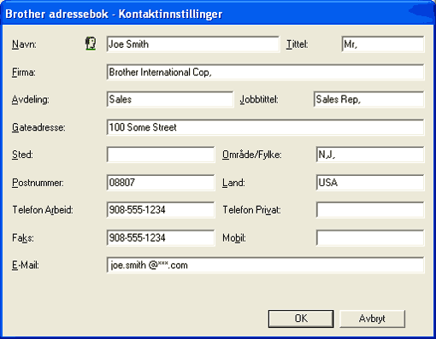Focus the Avdeling field containing Sales
Screen dimensions: 436x339
coord(170,99)
